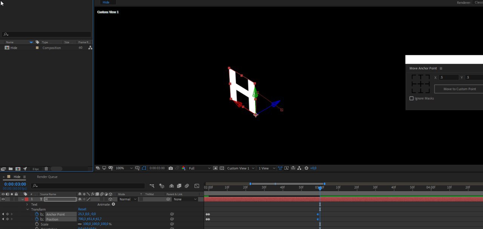The width and height of the screenshot is (483, 229).
Task: Click the Animate text menu arrow
Action: click(x=113, y=204)
